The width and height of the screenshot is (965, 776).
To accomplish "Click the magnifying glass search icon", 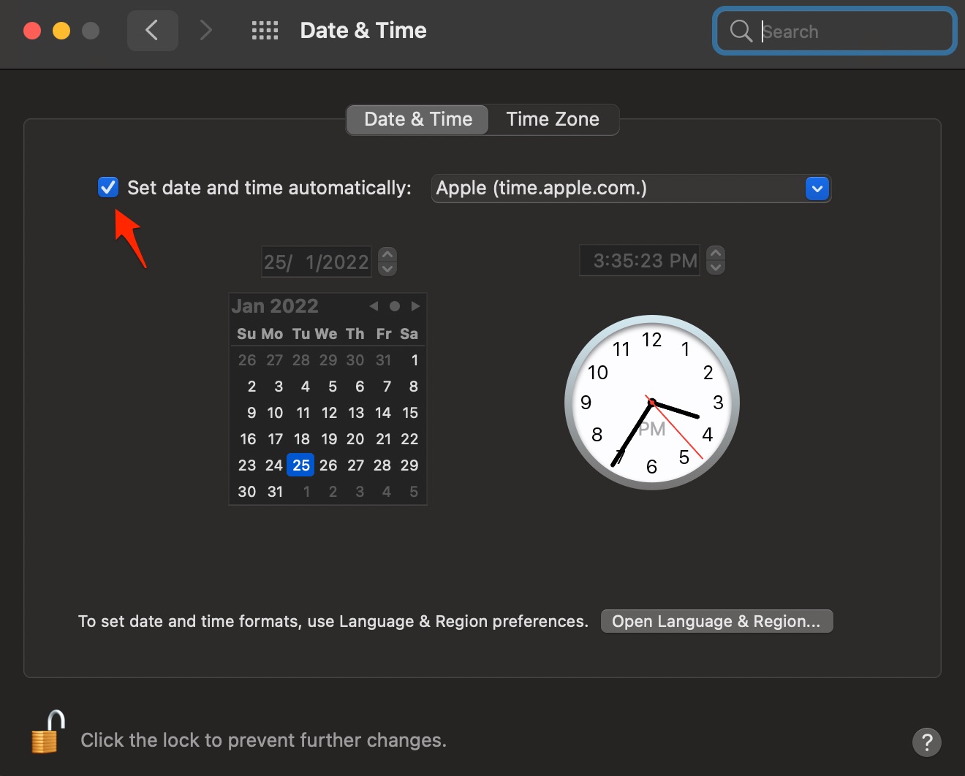I will (x=740, y=31).
